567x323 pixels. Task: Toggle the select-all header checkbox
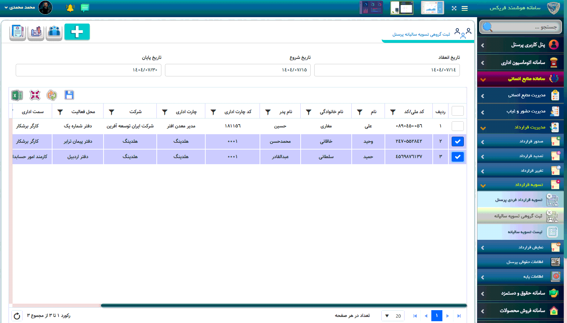point(457,111)
